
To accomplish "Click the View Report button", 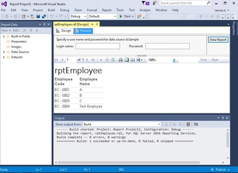I will click(218, 40).
